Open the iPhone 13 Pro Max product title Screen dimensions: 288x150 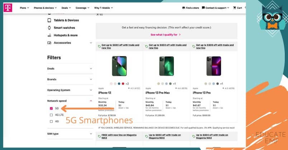pos(158,93)
